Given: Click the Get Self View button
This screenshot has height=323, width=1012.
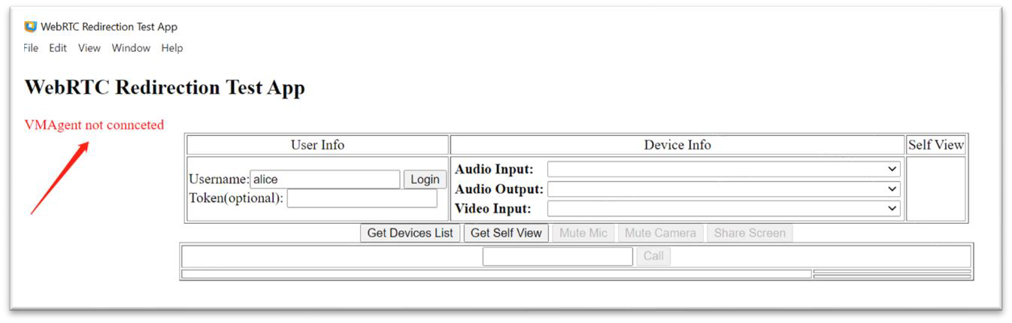Looking at the screenshot, I should 506,233.
